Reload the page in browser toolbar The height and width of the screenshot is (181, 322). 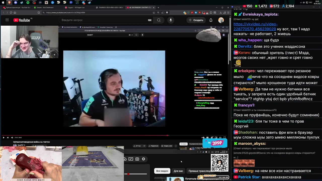[11, 13]
